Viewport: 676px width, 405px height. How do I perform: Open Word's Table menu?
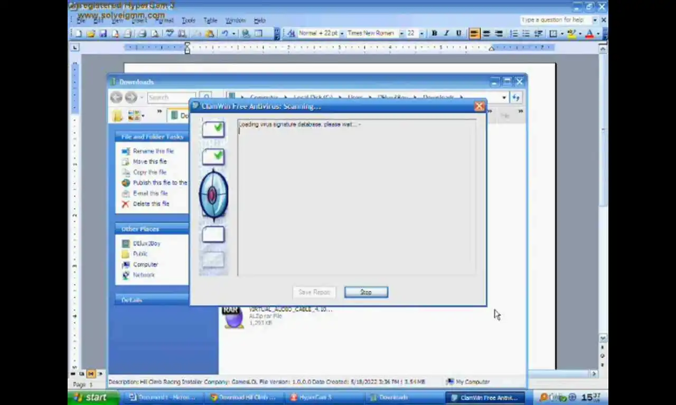coord(210,20)
